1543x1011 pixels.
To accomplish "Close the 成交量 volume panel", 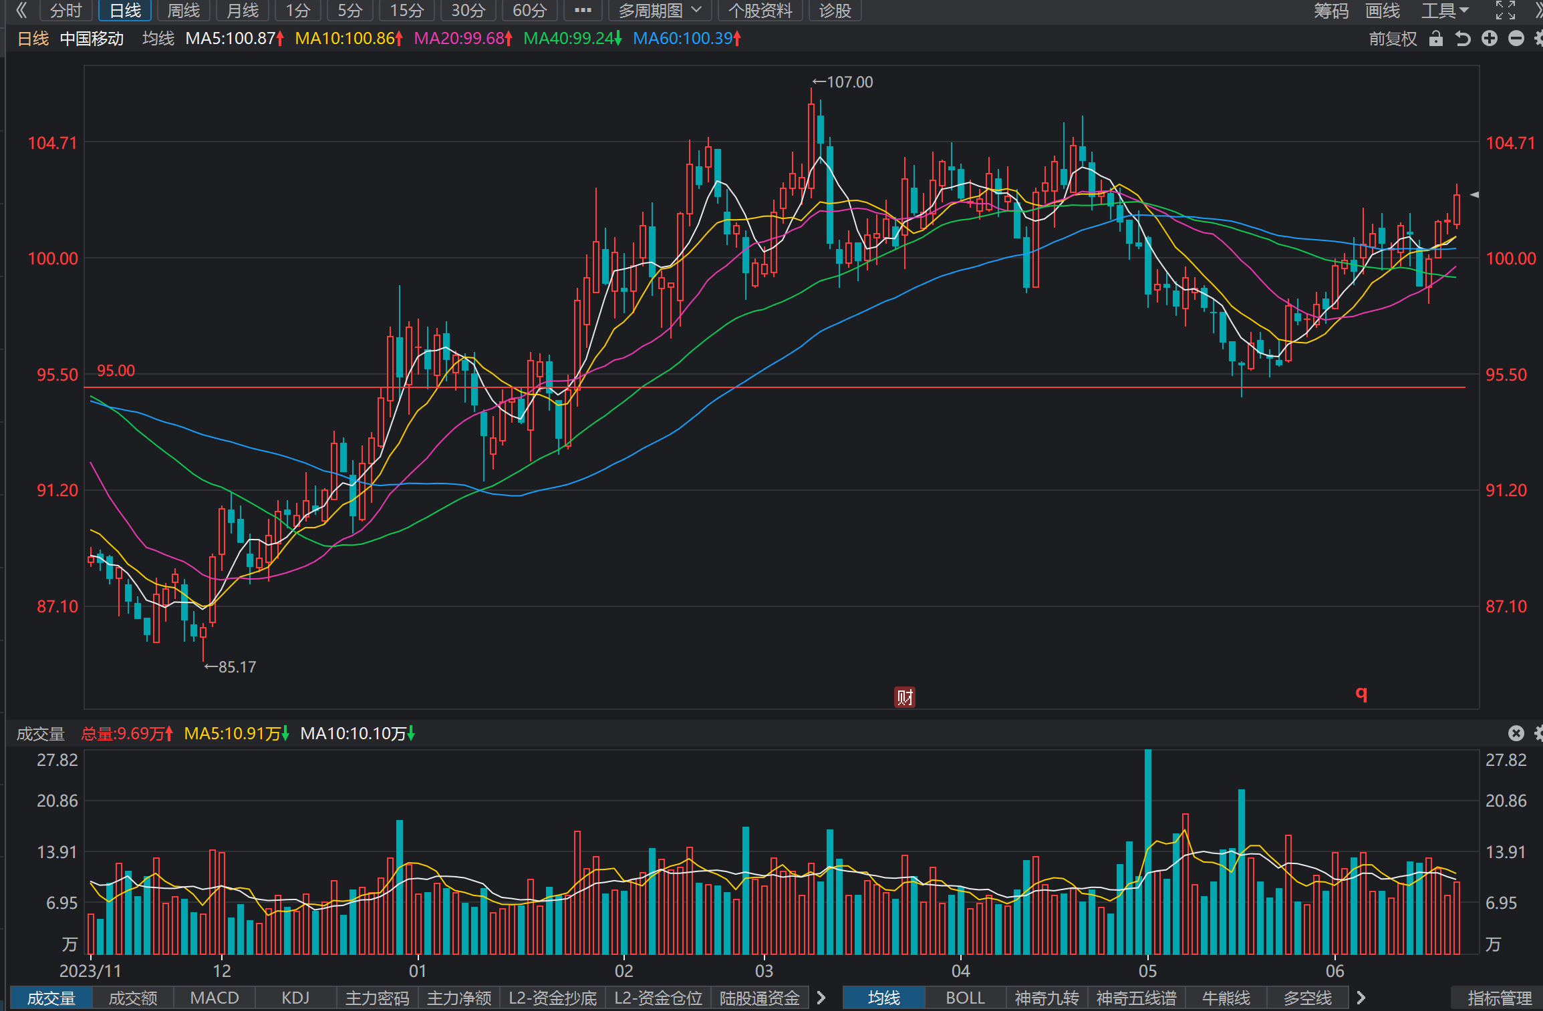I will click(1516, 733).
